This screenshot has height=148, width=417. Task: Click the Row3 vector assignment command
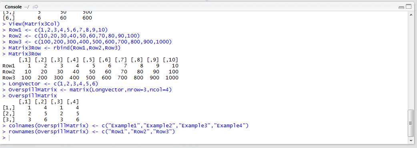tap(87, 42)
